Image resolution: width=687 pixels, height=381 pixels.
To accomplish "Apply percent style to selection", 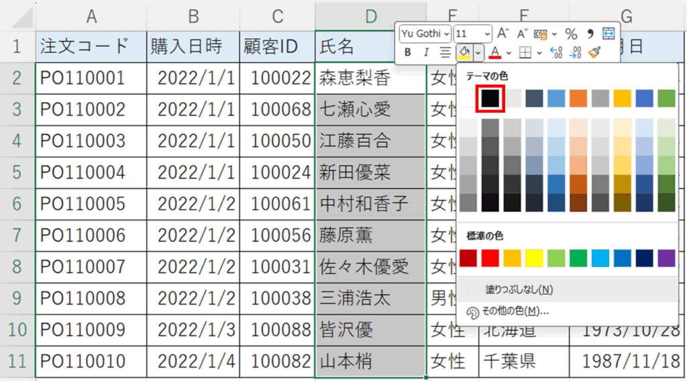I will [x=571, y=34].
